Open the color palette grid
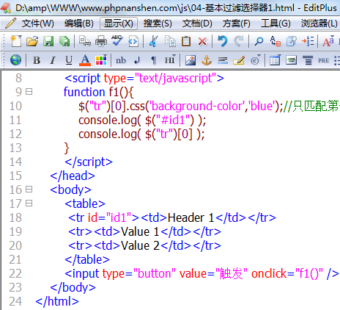Image resolution: width=340 pixels, height=310 pixels. (x=101, y=60)
